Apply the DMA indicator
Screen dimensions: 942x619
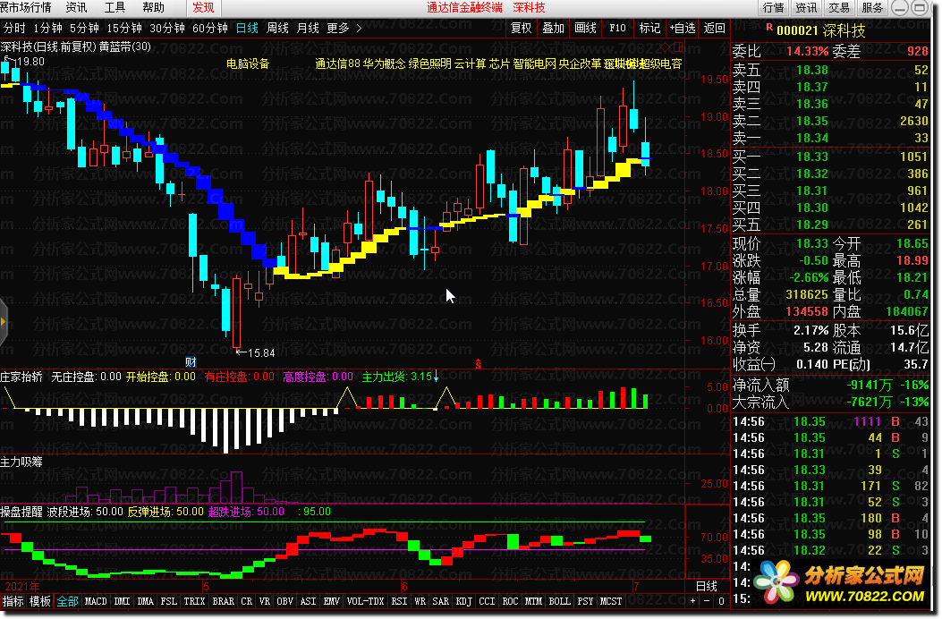click(x=146, y=602)
